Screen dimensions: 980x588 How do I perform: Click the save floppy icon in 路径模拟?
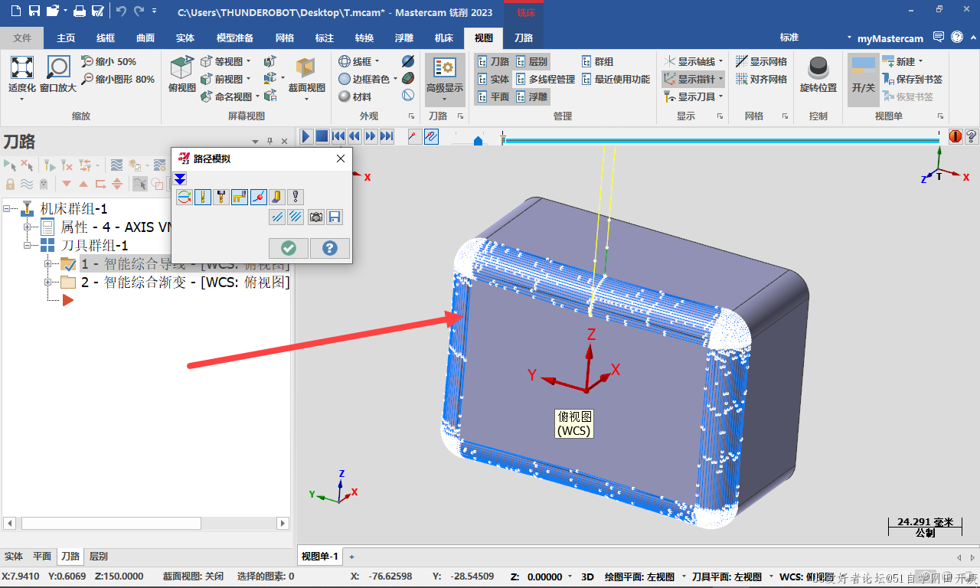(x=335, y=217)
